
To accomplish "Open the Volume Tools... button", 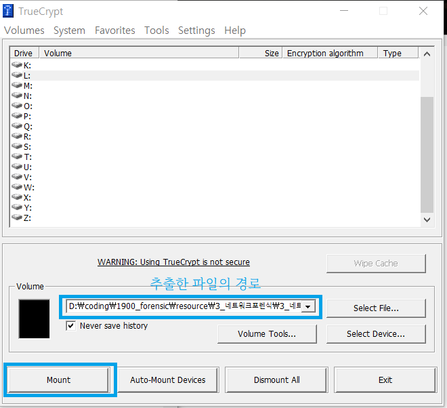I will pyautogui.click(x=267, y=334).
